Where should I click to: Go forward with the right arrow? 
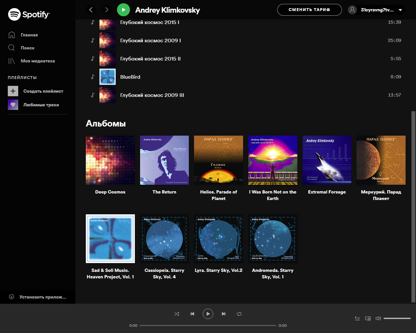pos(107,10)
